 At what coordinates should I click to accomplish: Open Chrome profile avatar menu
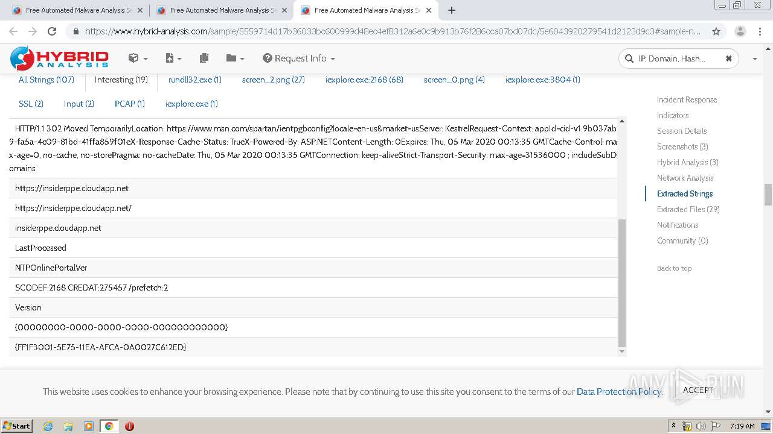740,31
